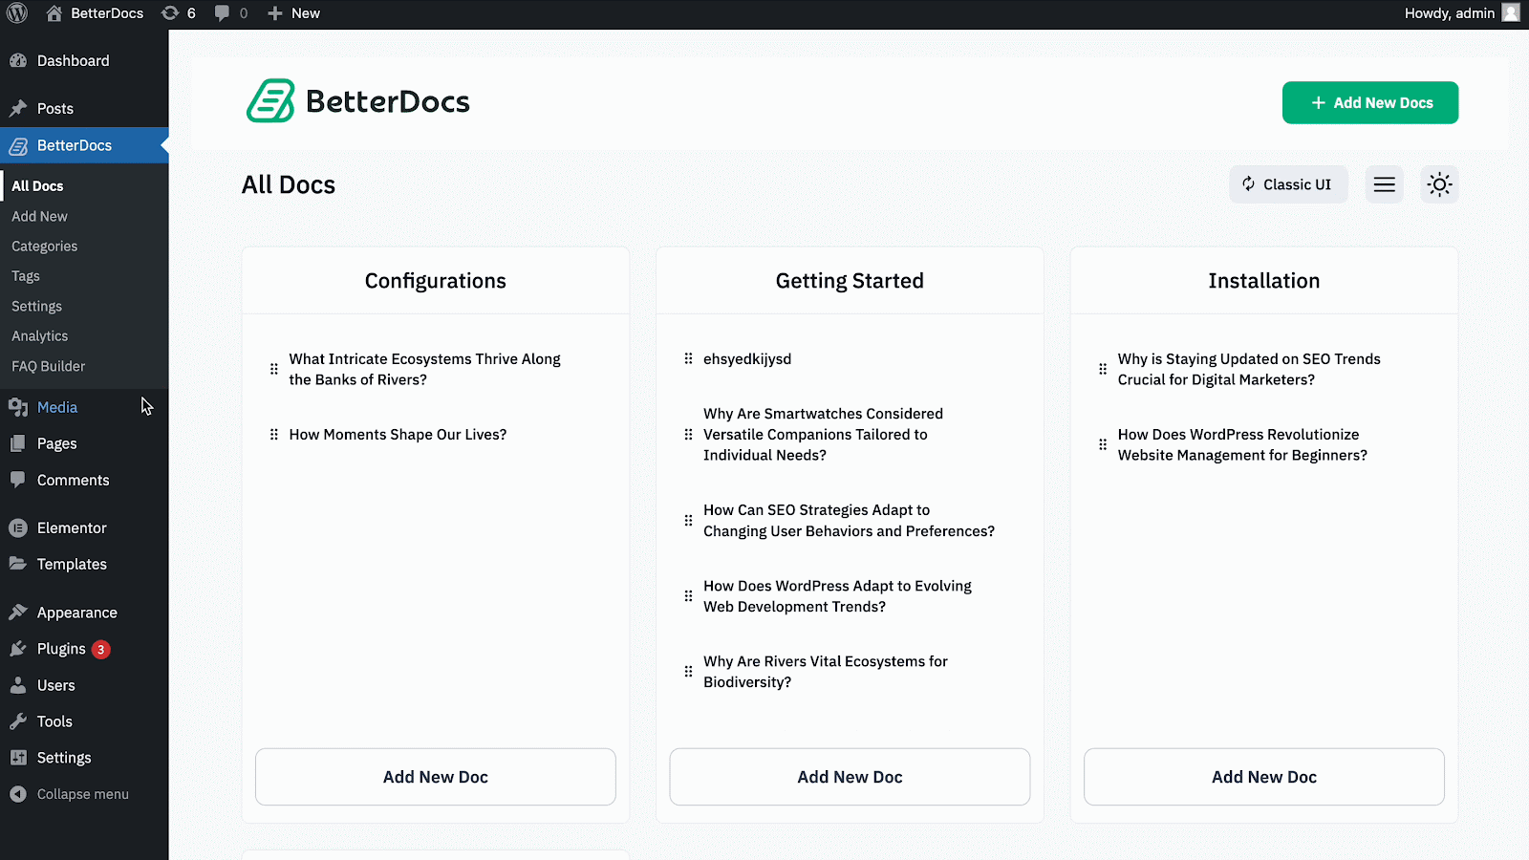This screenshot has height=860, width=1529.
Task: Switch to Classic UI
Action: 1287,184
